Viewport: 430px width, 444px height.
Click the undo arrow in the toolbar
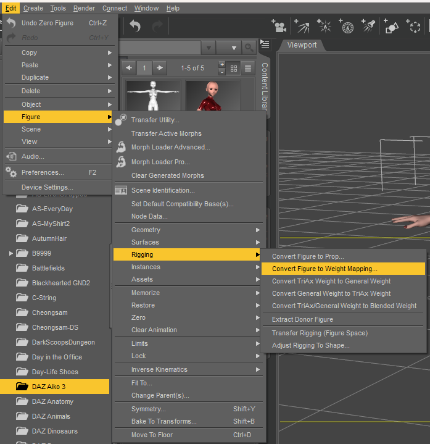tap(135, 27)
